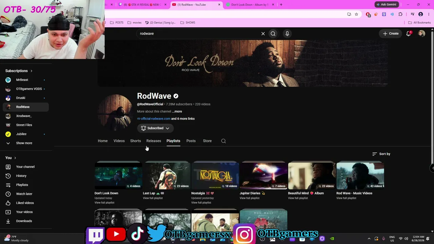Switch to the channel Shorts tab
434x244 pixels.
(136, 141)
